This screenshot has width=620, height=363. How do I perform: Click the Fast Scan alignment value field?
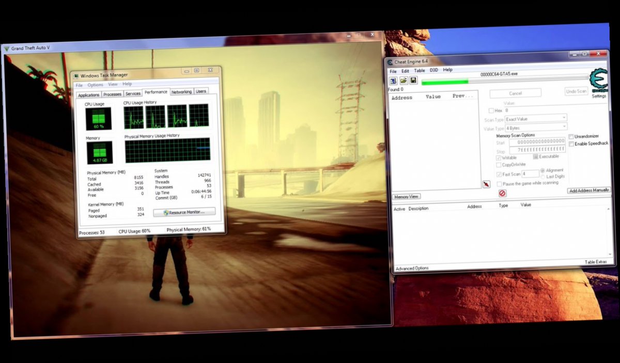point(530,174)
